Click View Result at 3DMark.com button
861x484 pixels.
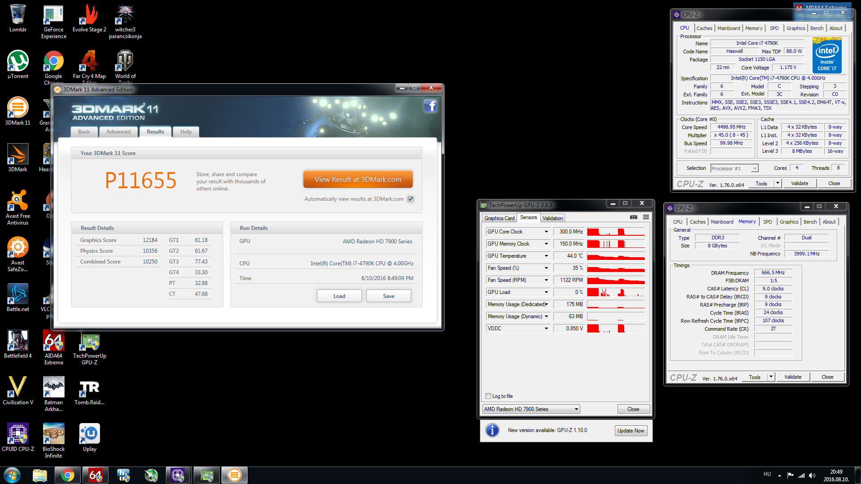pos(357,179)
